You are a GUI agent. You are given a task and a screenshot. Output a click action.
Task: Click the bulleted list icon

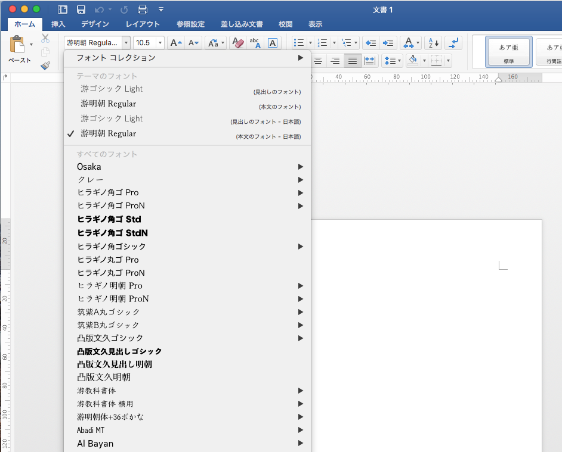(299, 43)
